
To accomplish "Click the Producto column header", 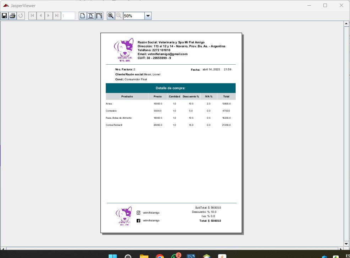I will [x=127, y=97].
